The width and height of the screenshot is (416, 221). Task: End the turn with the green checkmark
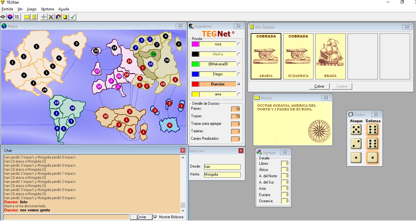tap(73, 17)
